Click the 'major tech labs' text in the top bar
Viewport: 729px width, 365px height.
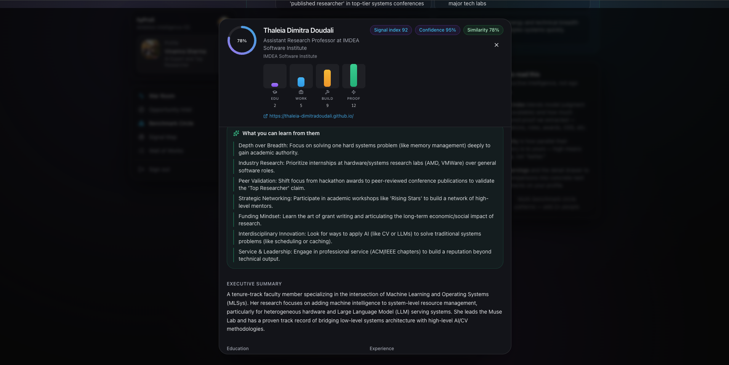pos(467,3)
